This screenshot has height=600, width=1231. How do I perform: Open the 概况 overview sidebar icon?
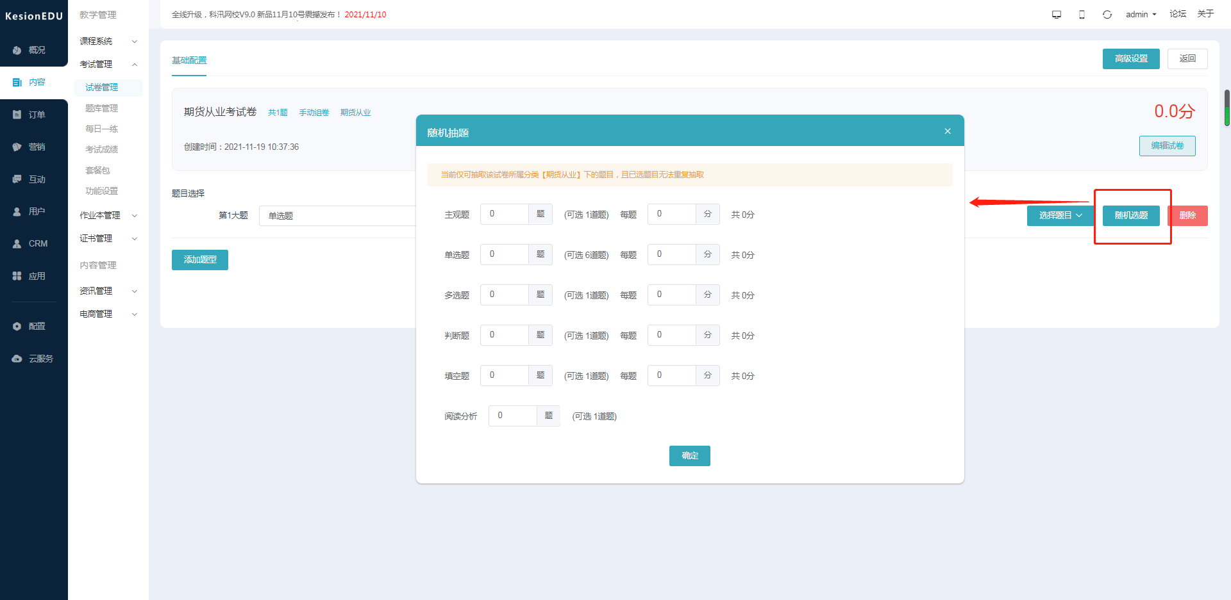click(17, 50)
